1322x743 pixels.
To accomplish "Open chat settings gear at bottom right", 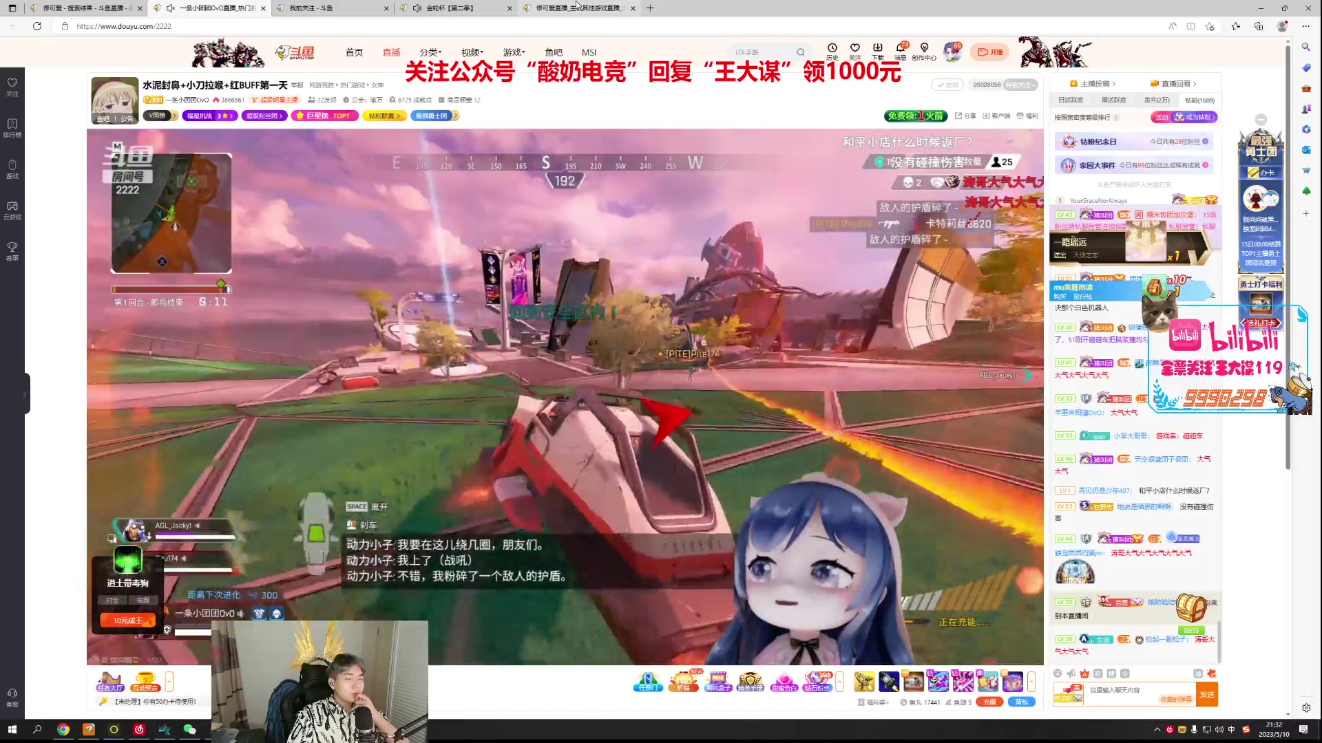I will [x=1306, y=707].
